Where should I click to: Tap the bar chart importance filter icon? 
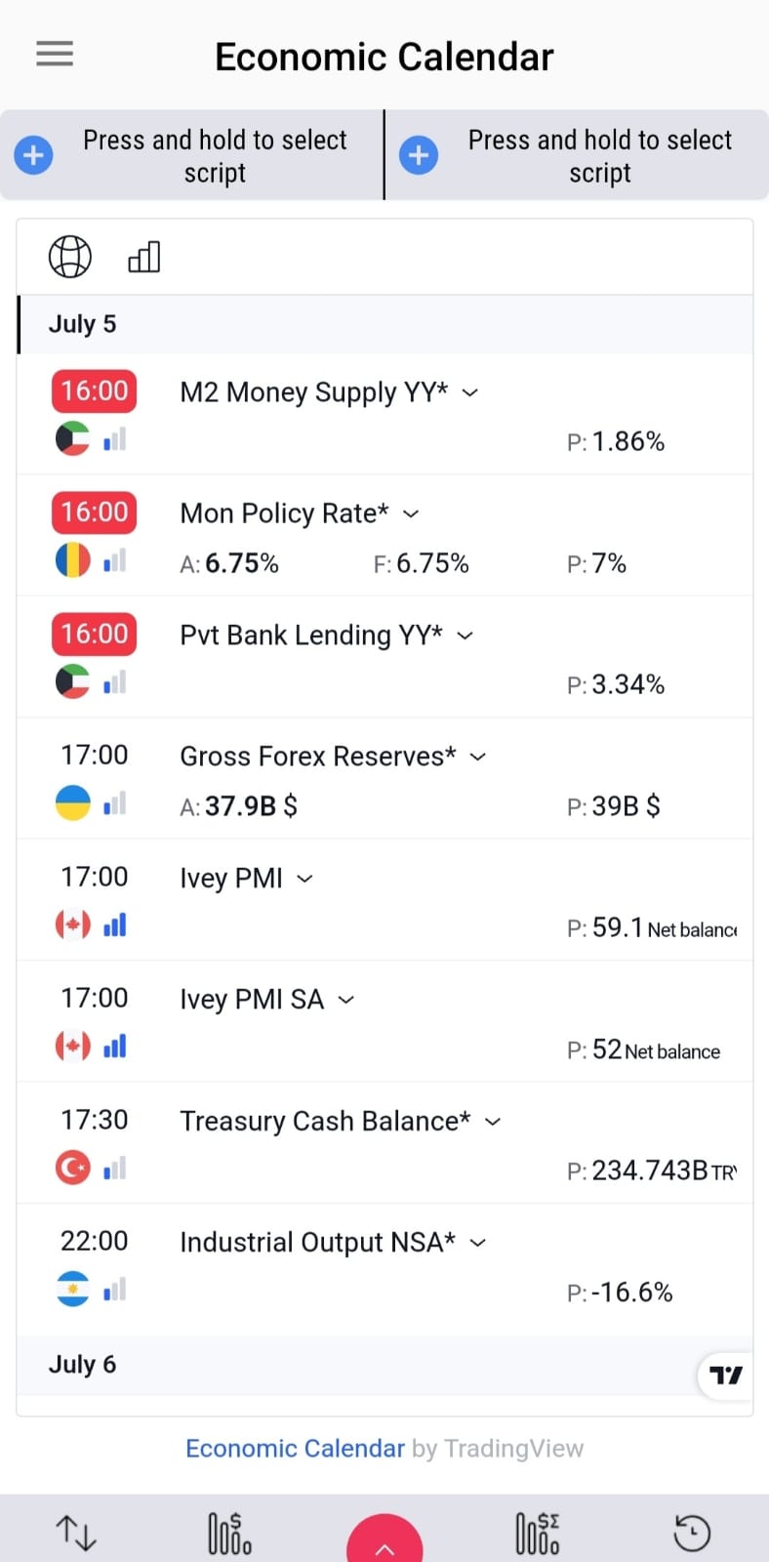coord(143,257)
